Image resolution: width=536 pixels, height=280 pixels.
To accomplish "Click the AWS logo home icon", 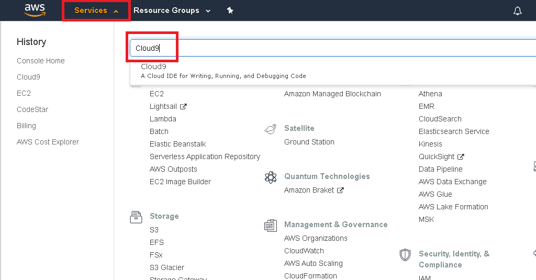I will (x=35, y=10).
